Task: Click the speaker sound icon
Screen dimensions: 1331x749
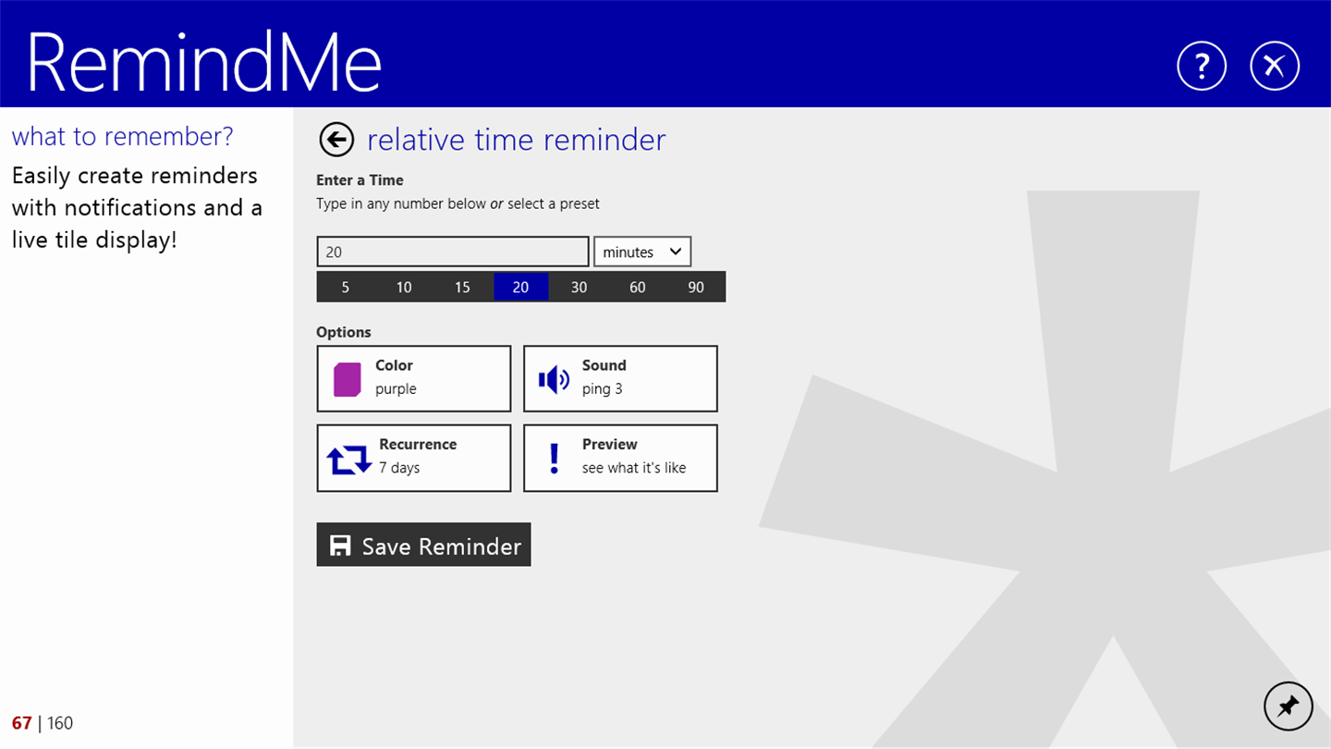Action: (x=554, y=379)
